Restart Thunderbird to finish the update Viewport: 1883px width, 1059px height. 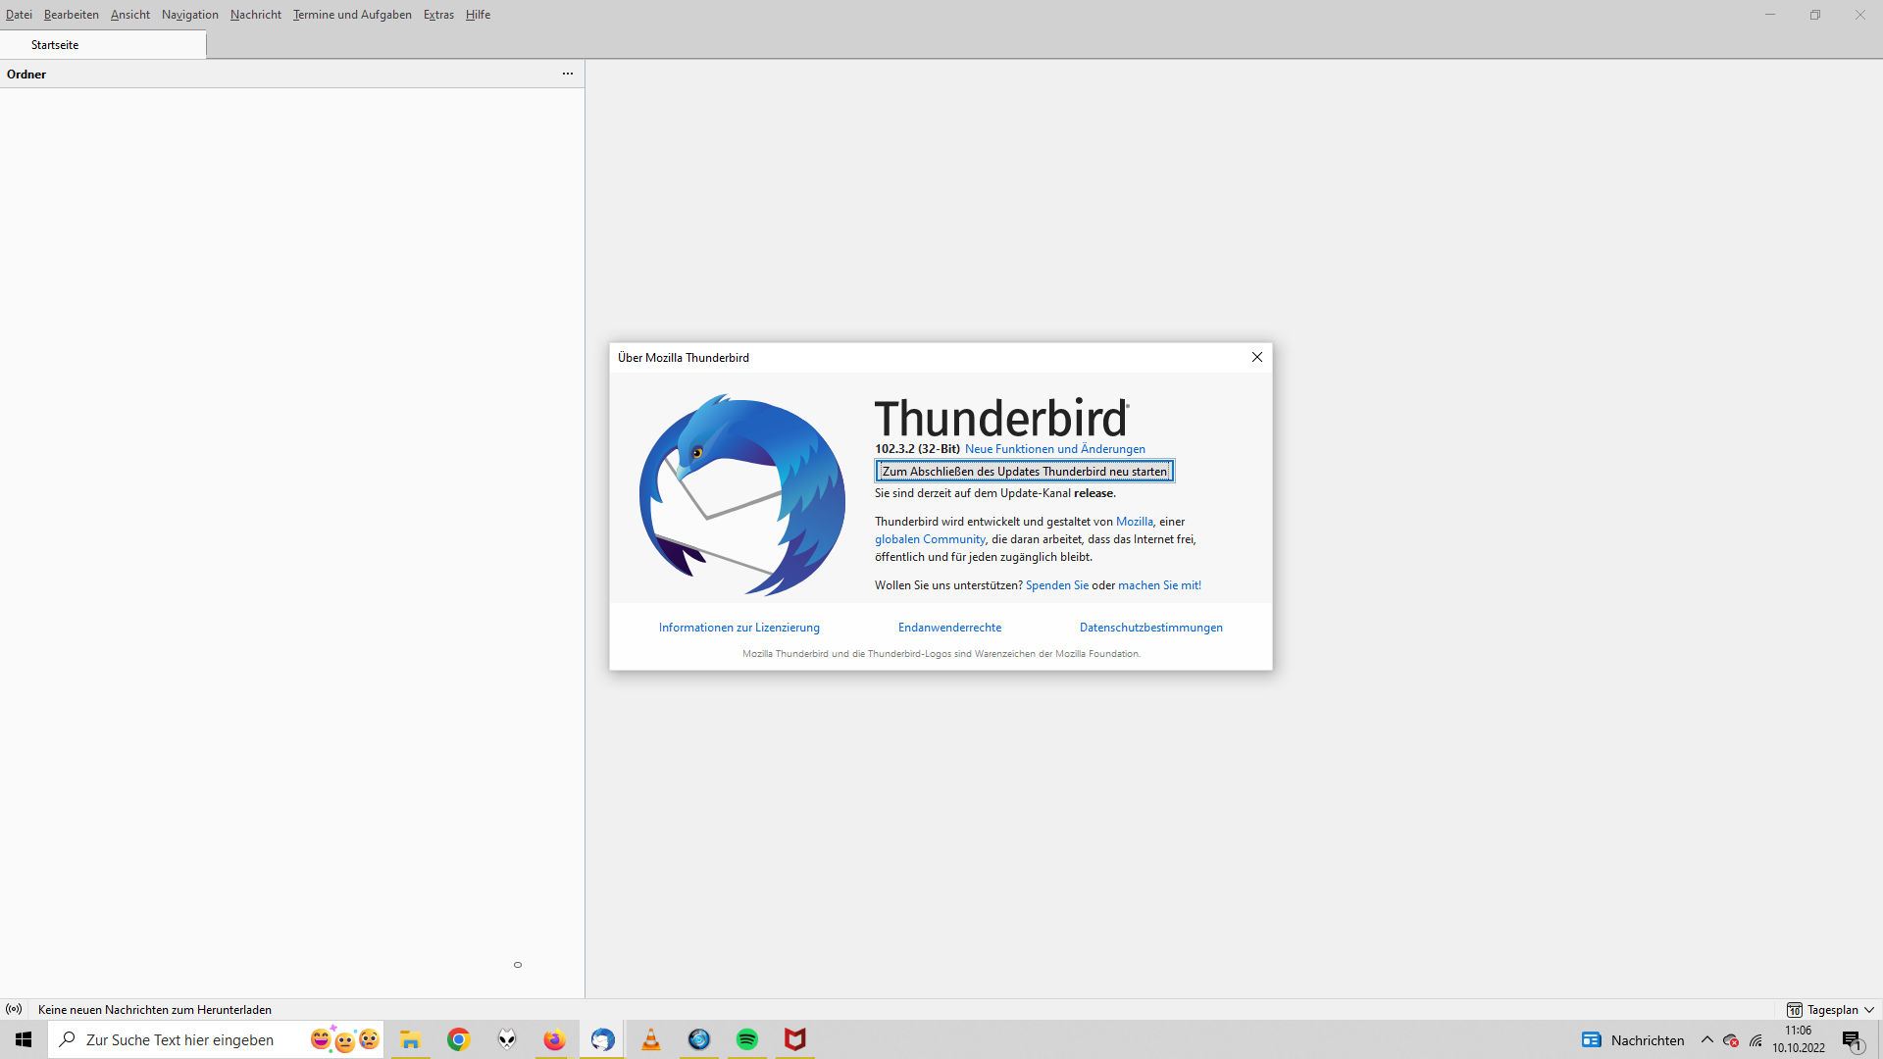(x=1024, y=472)
